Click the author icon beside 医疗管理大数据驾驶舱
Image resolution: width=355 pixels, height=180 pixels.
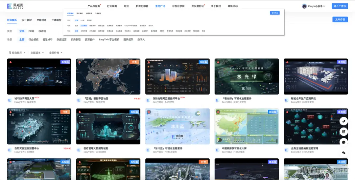79,150
